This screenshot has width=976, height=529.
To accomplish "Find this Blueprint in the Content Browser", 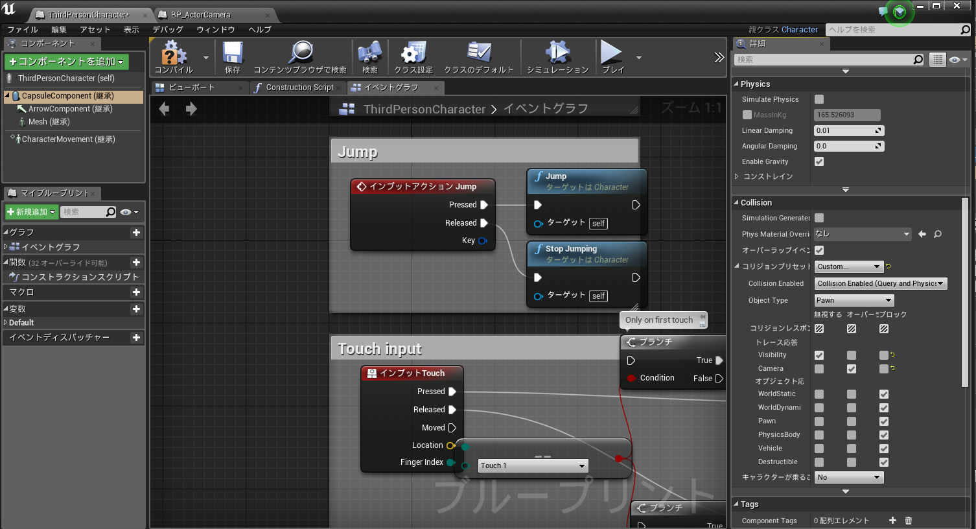I will click(x=301, y=56).
